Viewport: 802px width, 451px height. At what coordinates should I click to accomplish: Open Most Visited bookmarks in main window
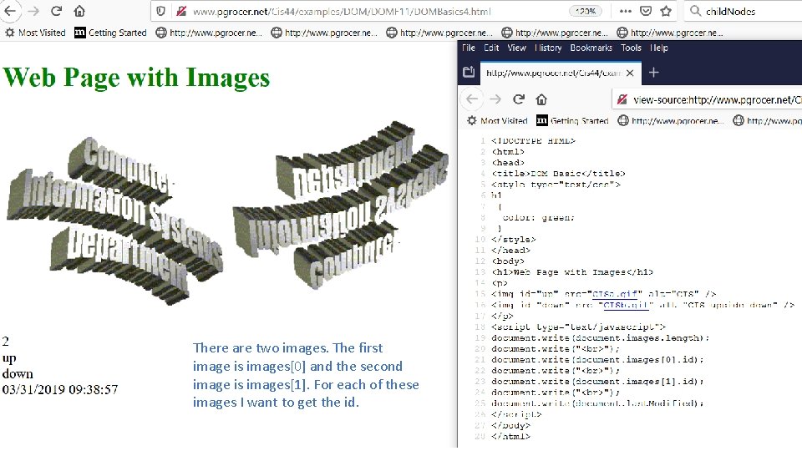tap(35, 33)
